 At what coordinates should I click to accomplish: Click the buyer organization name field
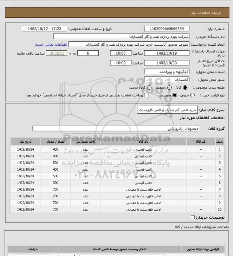coord(121,36)
